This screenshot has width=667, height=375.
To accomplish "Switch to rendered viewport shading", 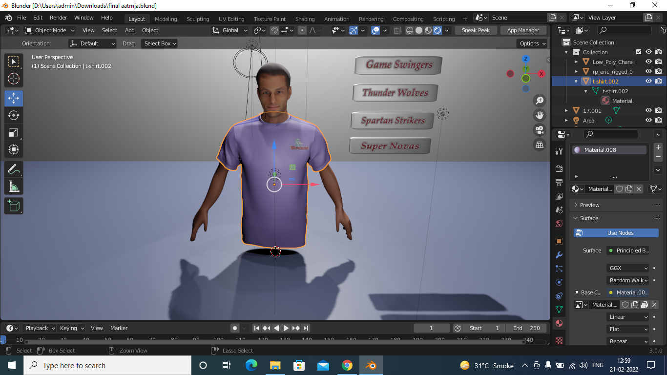I will (x=438, y=30).
